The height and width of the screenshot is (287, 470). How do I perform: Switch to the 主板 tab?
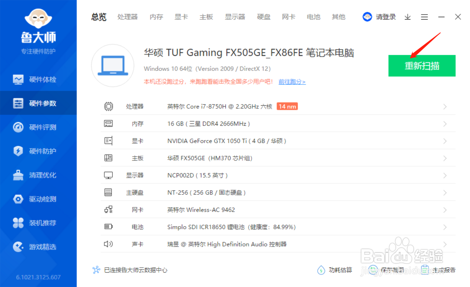click(206, 17)
